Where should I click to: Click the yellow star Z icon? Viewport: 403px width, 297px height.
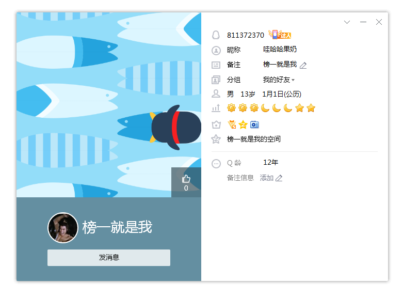point(243,125)
